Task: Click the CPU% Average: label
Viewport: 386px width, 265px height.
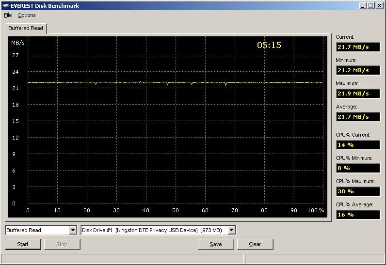Action: [354, 204]
